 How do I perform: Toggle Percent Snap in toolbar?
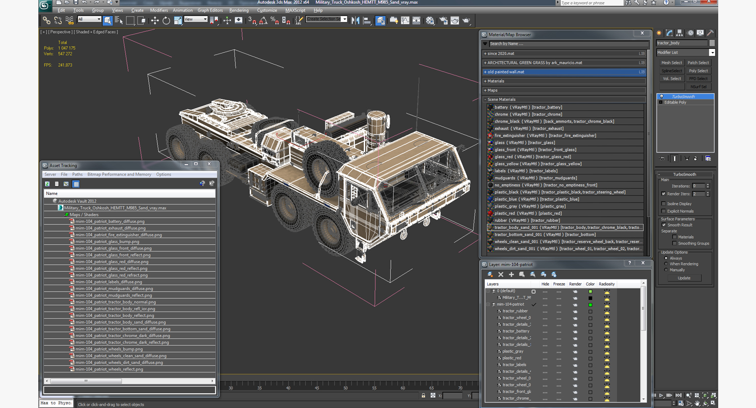(x=274, y=20)
